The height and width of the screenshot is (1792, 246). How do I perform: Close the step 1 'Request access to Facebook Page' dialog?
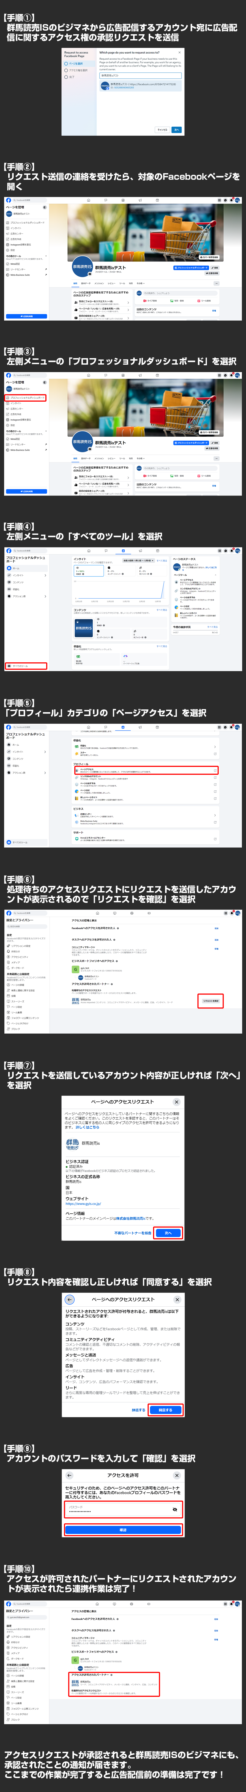[x=179, y=52]
